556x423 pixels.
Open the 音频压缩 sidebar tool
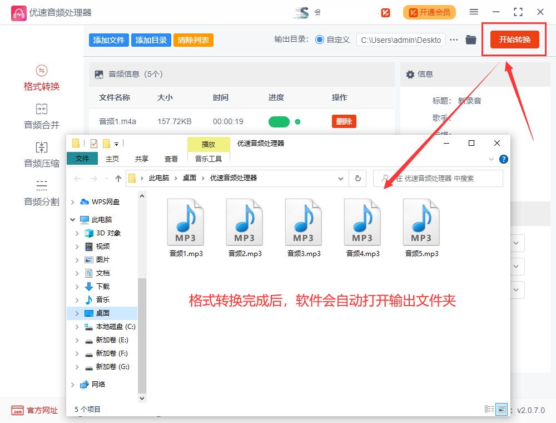coord(42,155)
